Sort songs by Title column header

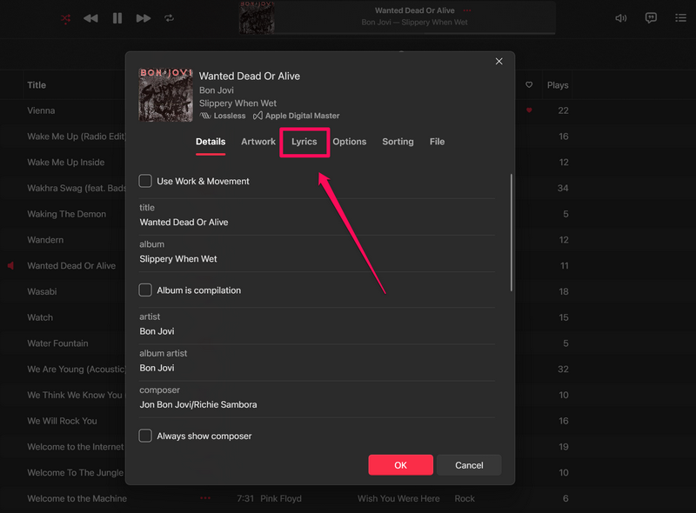coord(37,85)
